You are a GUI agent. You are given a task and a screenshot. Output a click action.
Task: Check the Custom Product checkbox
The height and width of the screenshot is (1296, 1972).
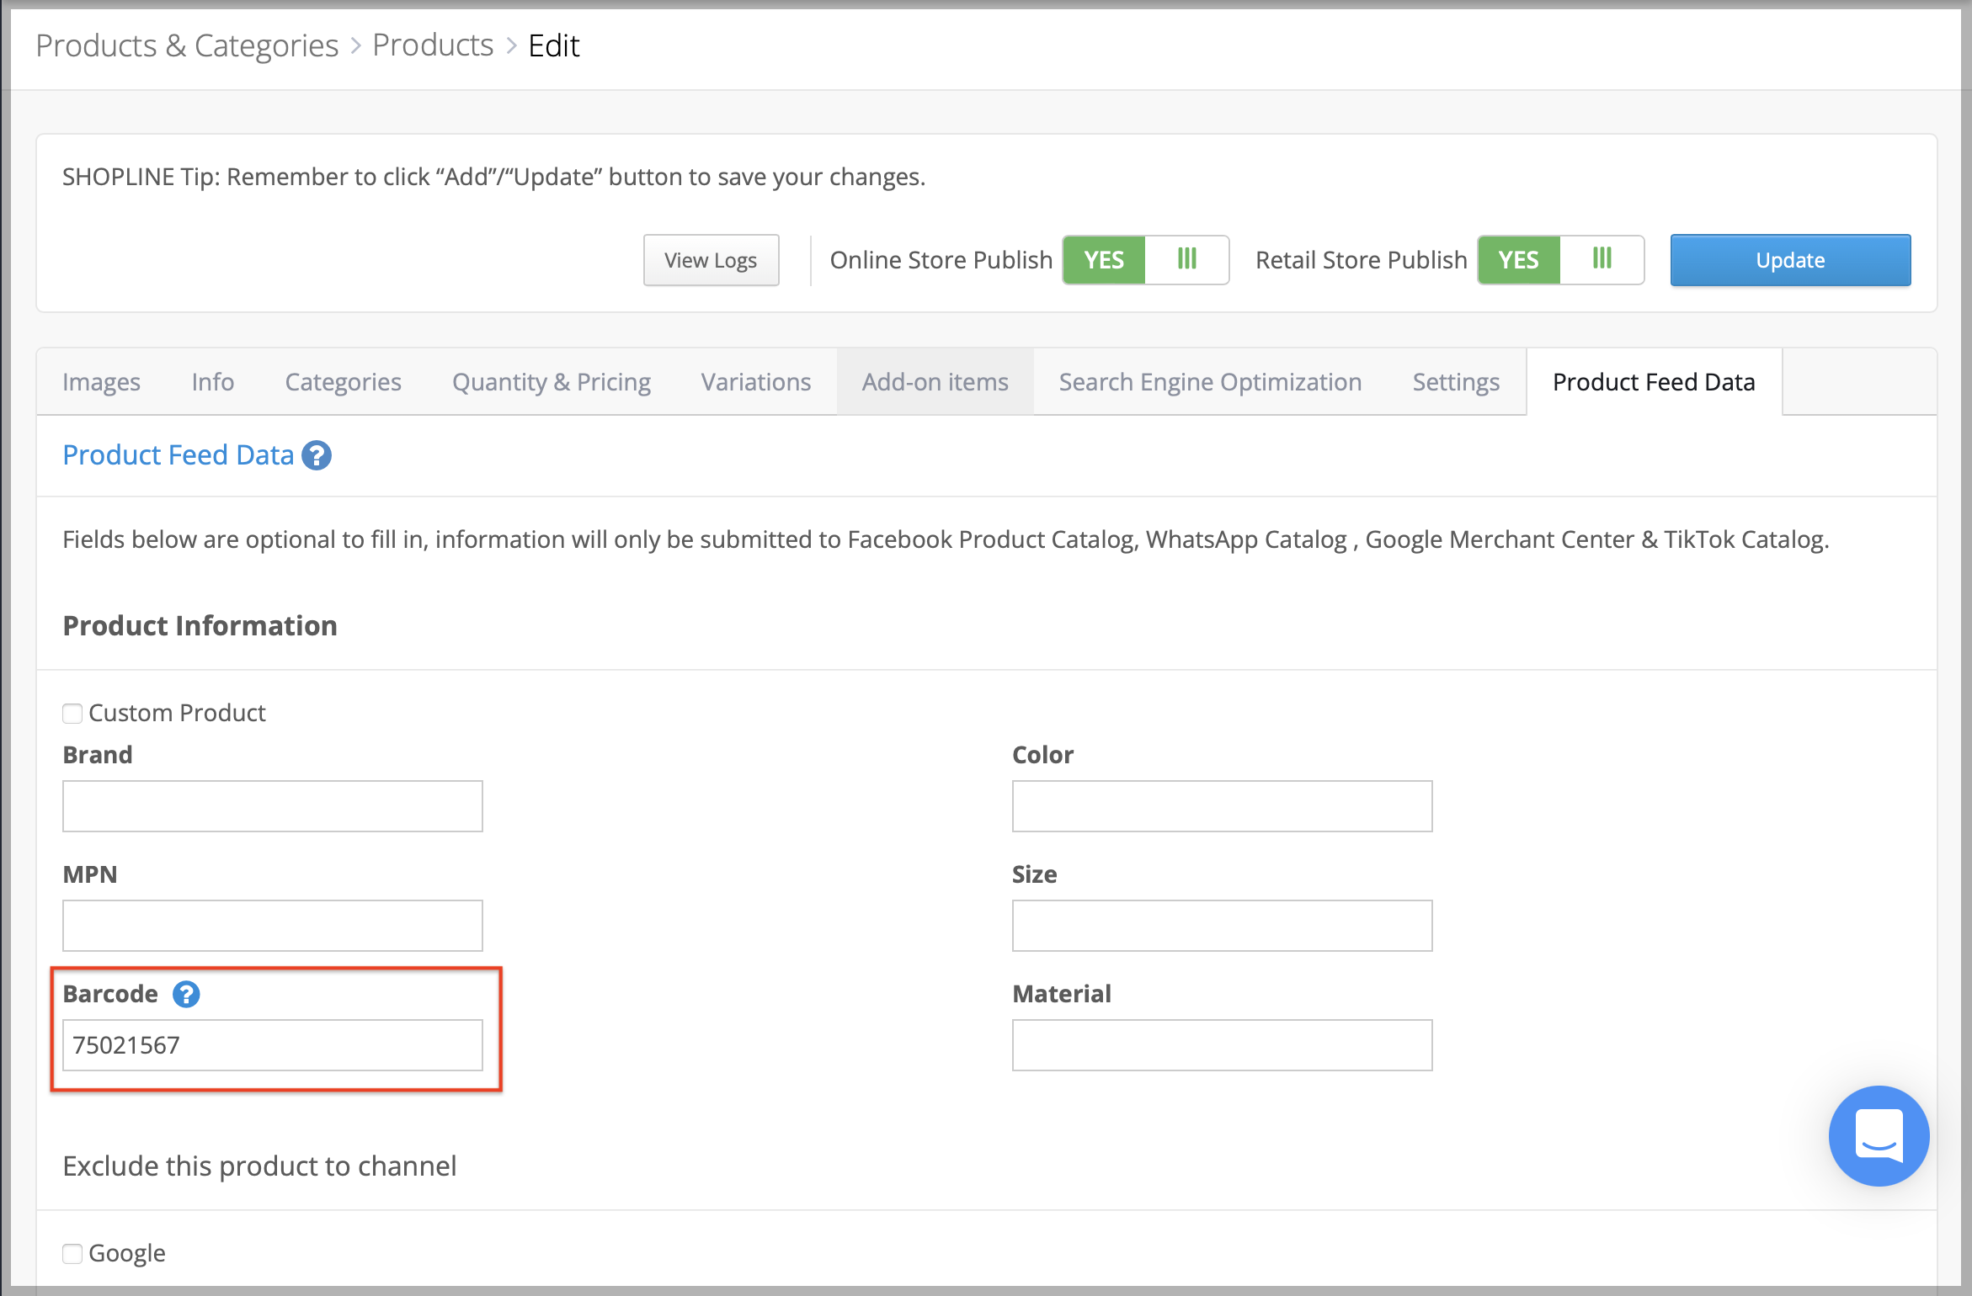click(72, 714)
